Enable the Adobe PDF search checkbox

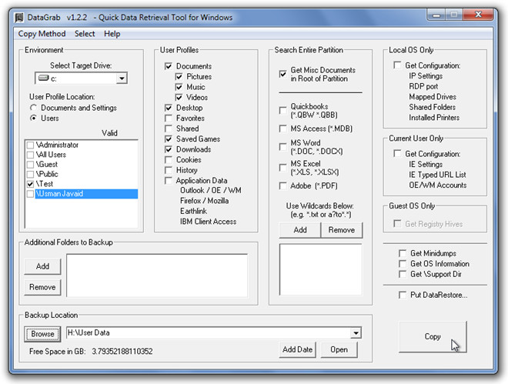point(283,185)
